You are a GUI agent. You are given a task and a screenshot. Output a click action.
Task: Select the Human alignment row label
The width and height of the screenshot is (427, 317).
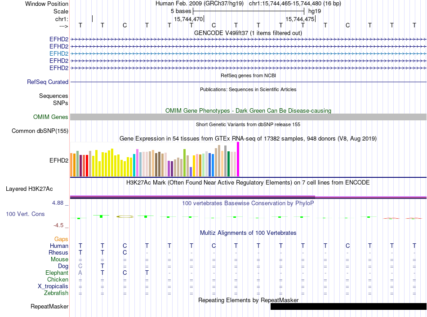(x=59, y=246)
